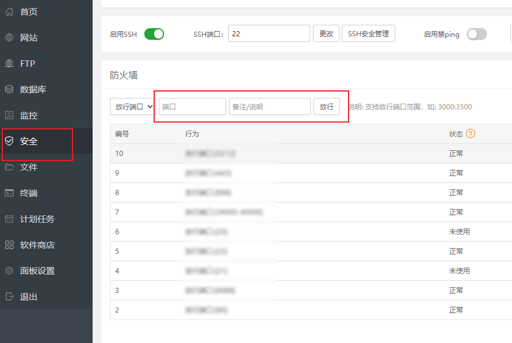Focus the 端口 input field
Screen dimensions: 512x343
[x=192, y=106]
